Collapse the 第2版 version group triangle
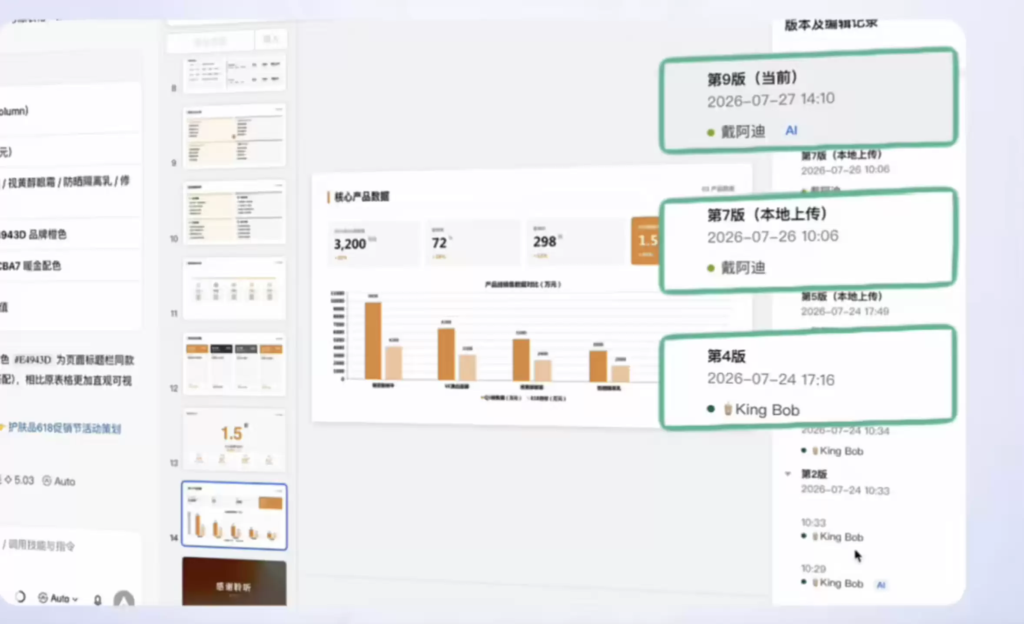Image resolution: width=1024 pixels, height=624 pixels. [788, 474]
